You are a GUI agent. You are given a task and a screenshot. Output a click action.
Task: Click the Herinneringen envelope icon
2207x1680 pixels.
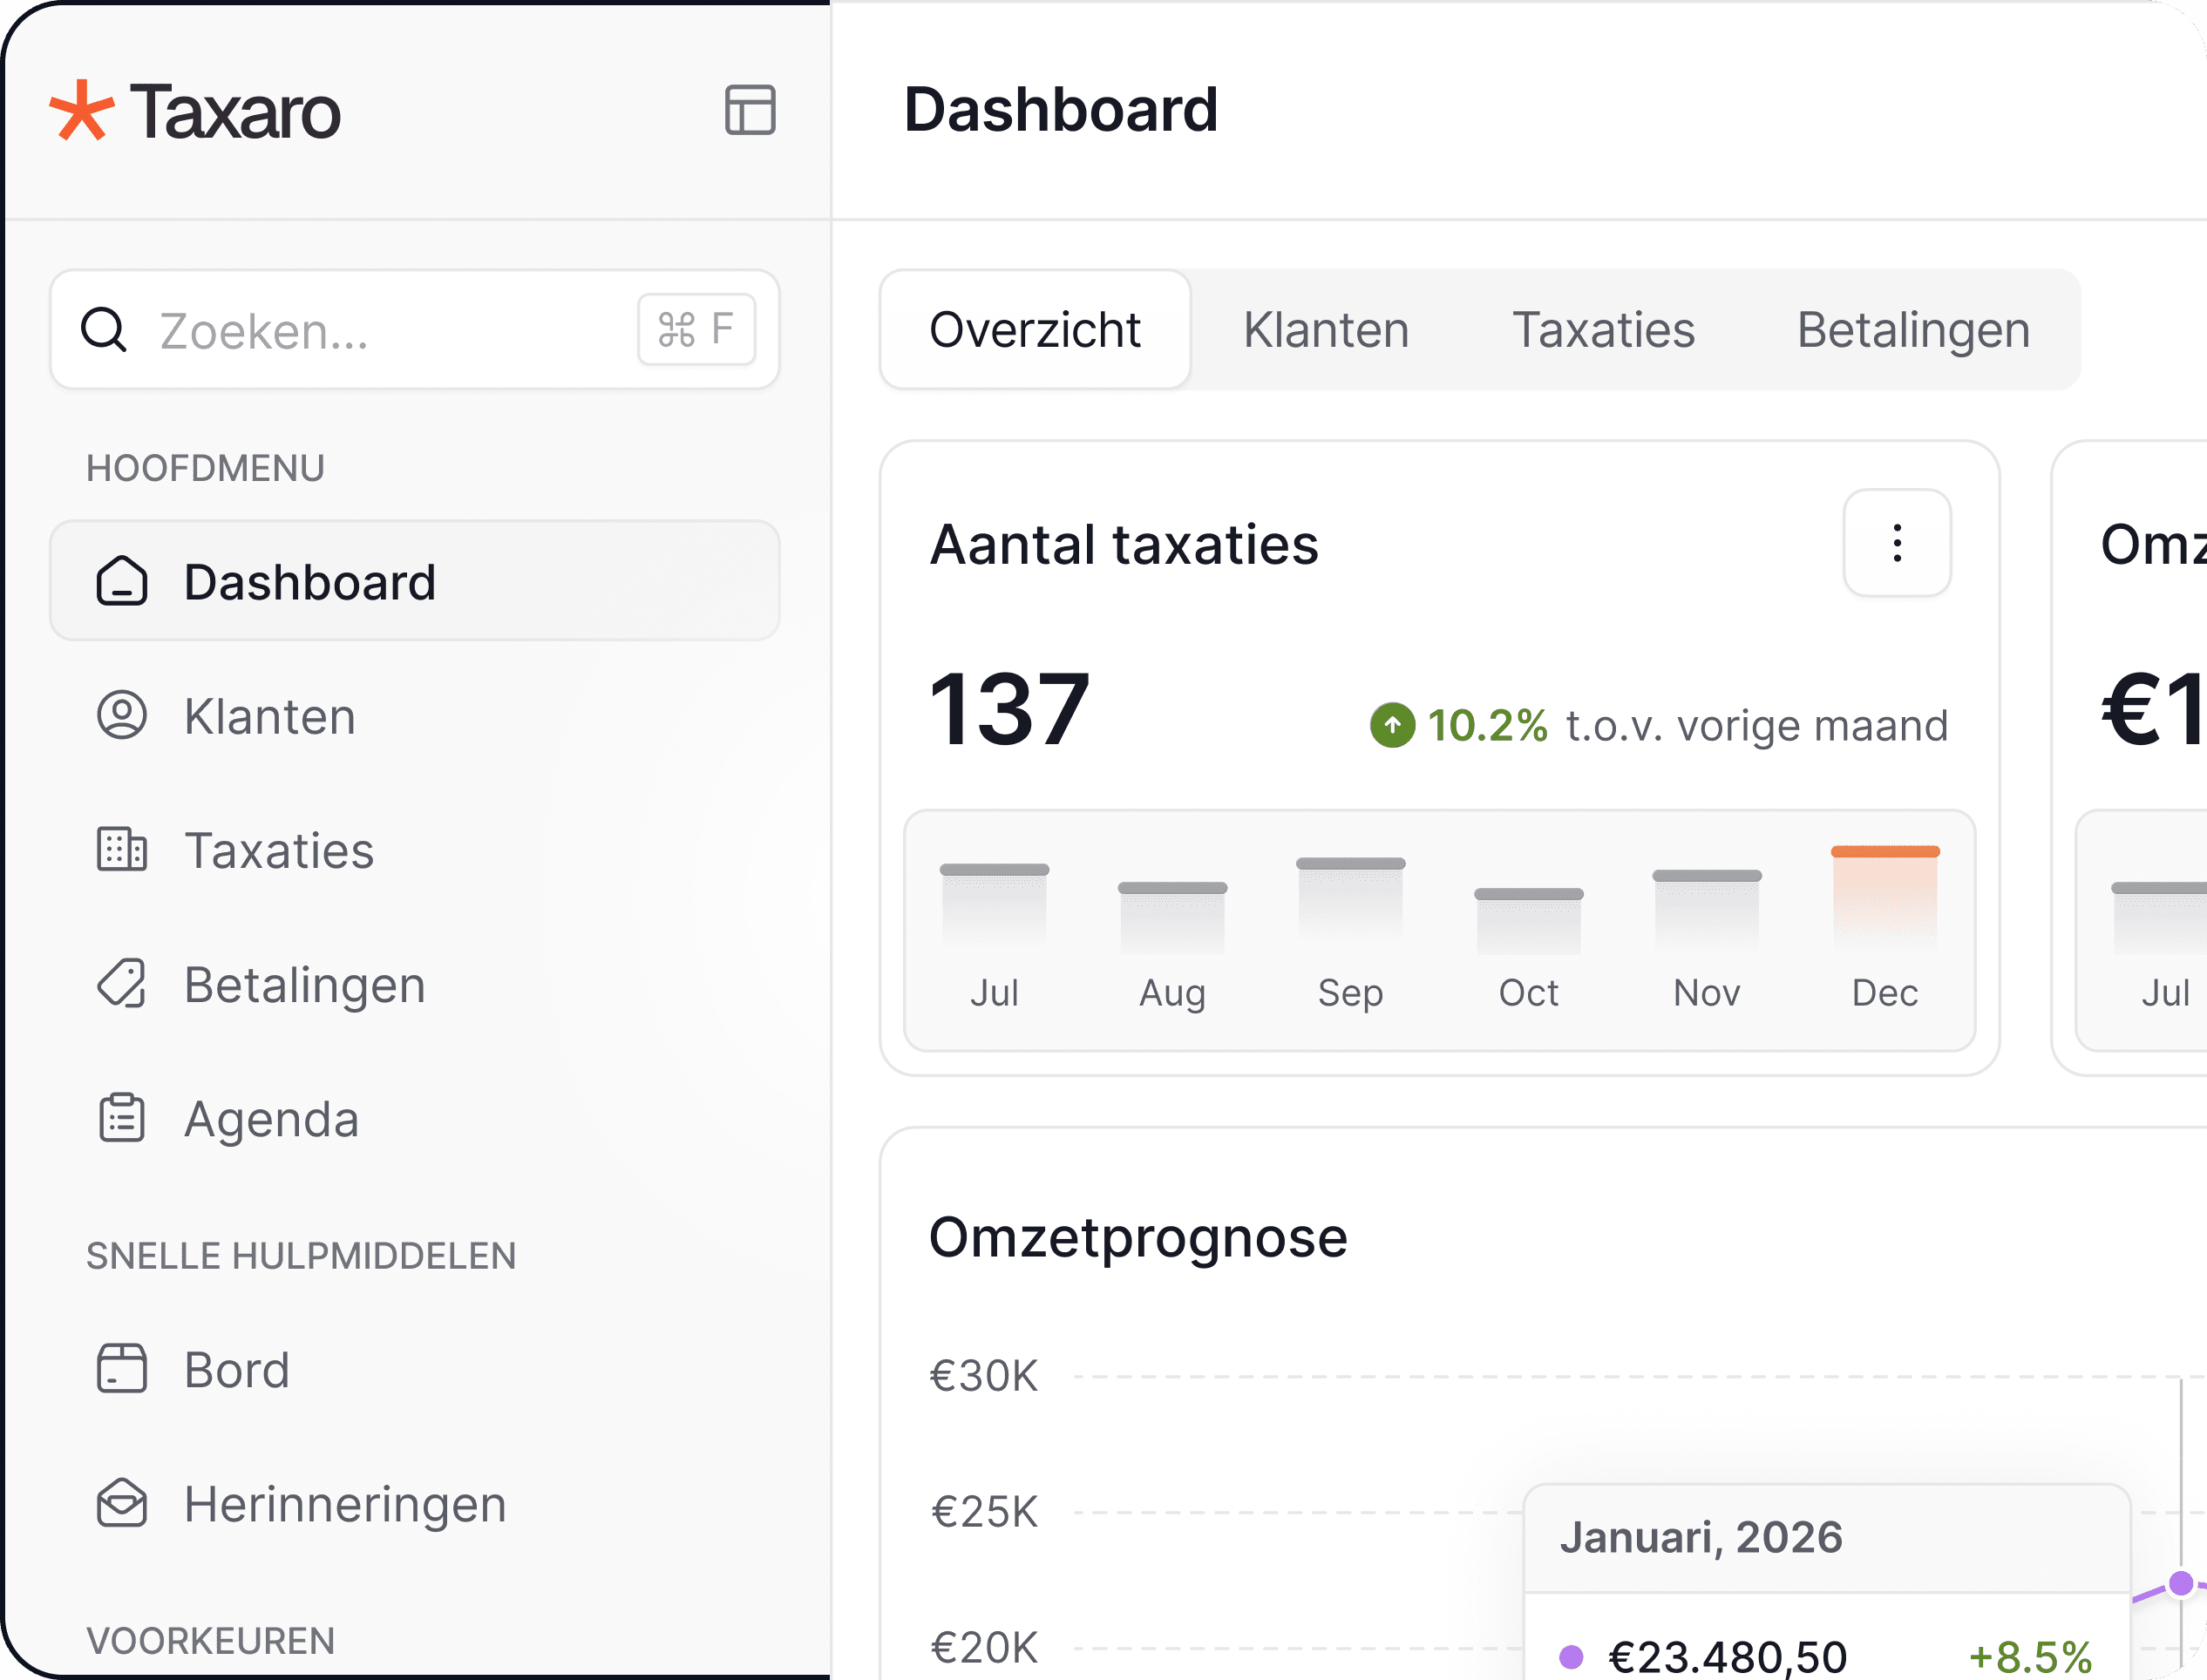122,1503
